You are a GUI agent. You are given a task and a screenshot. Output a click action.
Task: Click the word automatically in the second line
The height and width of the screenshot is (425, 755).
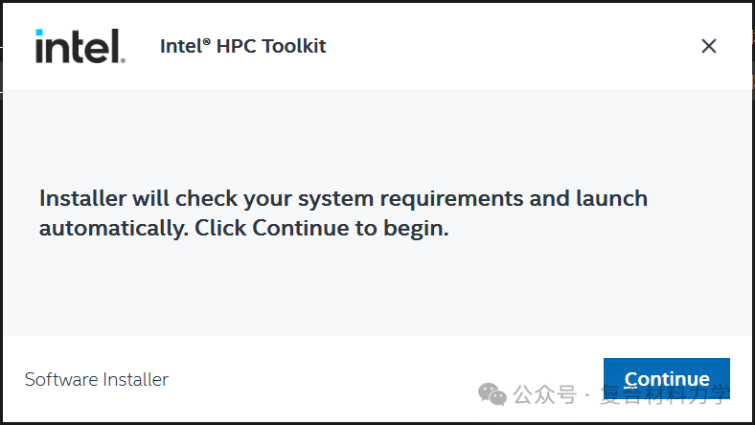coord(114,229)
